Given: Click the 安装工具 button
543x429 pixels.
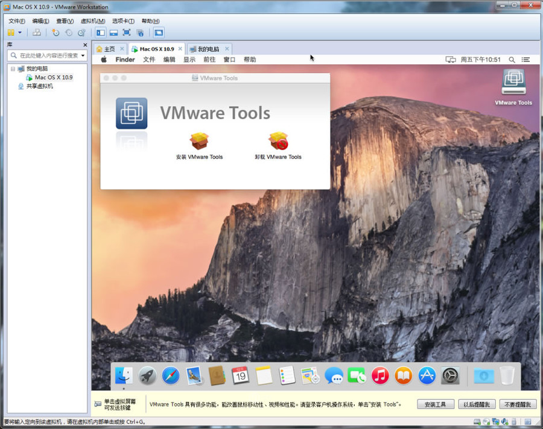Looking at the screenshot, I should point(435,404).
